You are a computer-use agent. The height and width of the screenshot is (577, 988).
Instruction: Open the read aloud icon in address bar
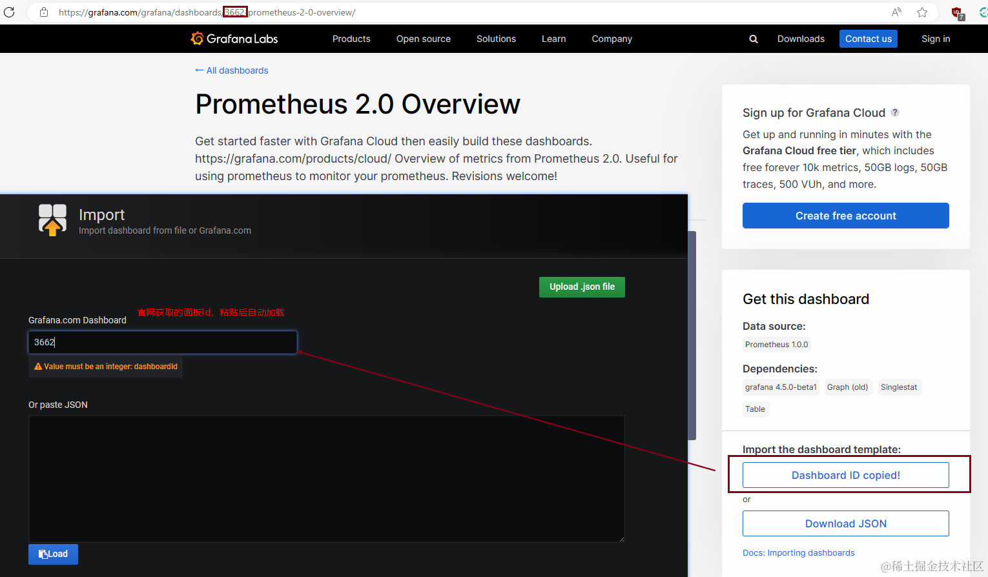pos(896,12)
